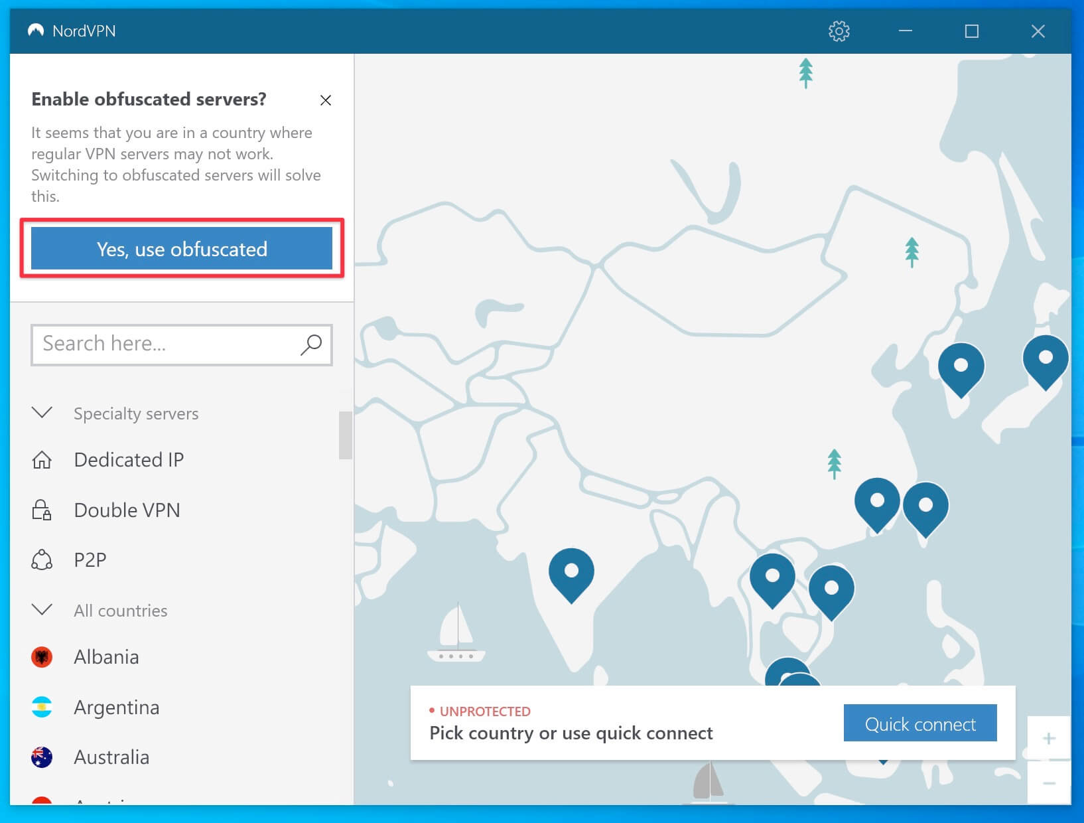Select the Dedicated IP house icon
Viewport: 1084px width, 823px height.
pyautogui.click(x=42, y=460)
